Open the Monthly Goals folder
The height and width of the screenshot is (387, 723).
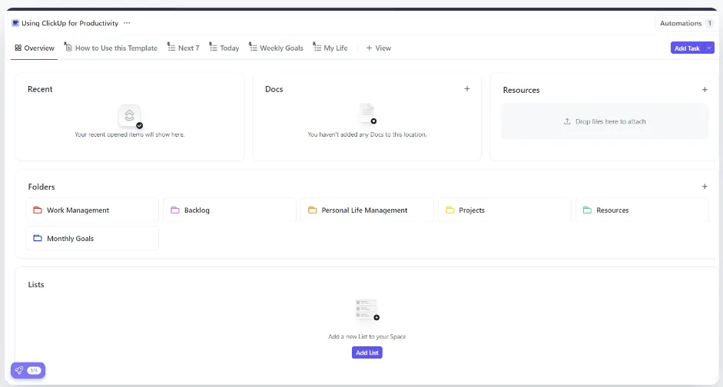[92, 238]
